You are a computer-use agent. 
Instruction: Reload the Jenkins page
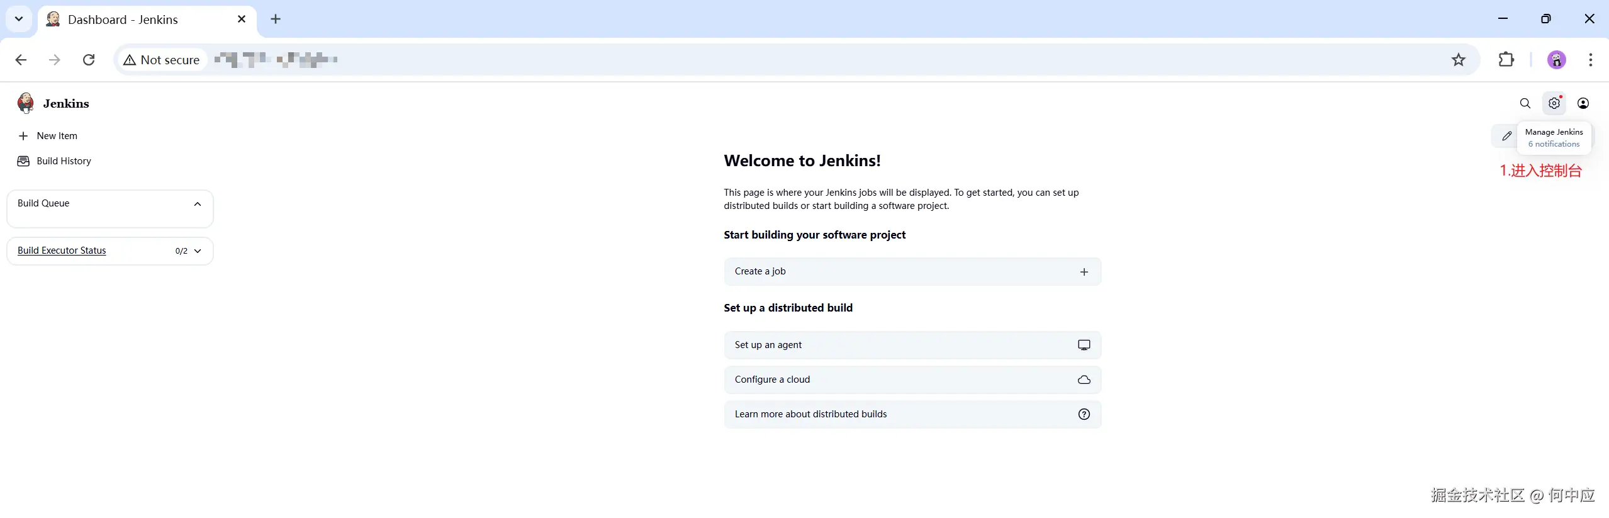[x=89, y=60]
